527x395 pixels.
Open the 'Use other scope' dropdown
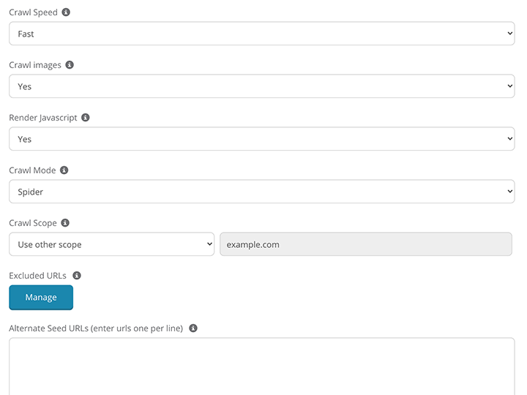pyautogui.click(x=111, y=244)
